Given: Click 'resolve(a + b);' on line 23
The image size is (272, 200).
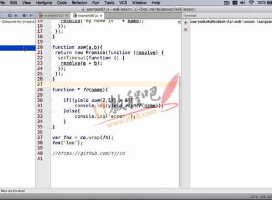Looking at the screenshot, I should click(82, 63).
